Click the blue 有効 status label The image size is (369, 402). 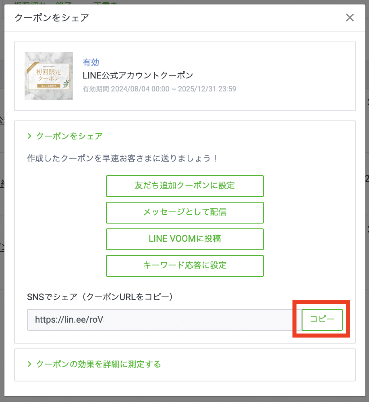[91, 62]
